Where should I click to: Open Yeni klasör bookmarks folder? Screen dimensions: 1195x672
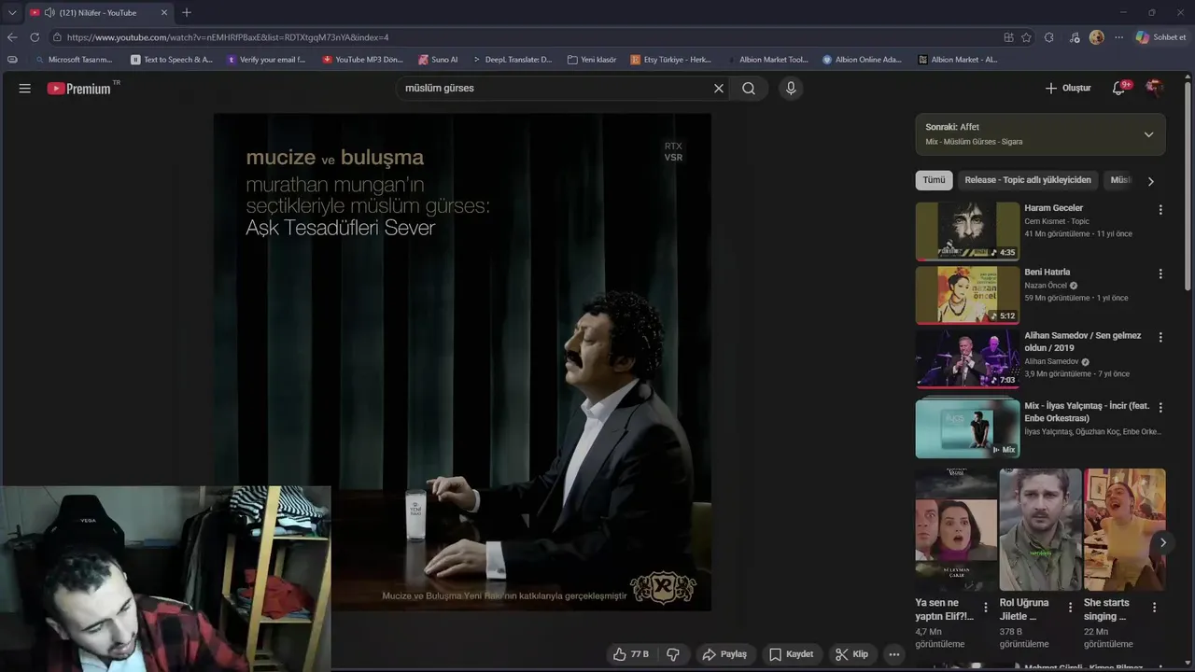click(x=592, y=60)
